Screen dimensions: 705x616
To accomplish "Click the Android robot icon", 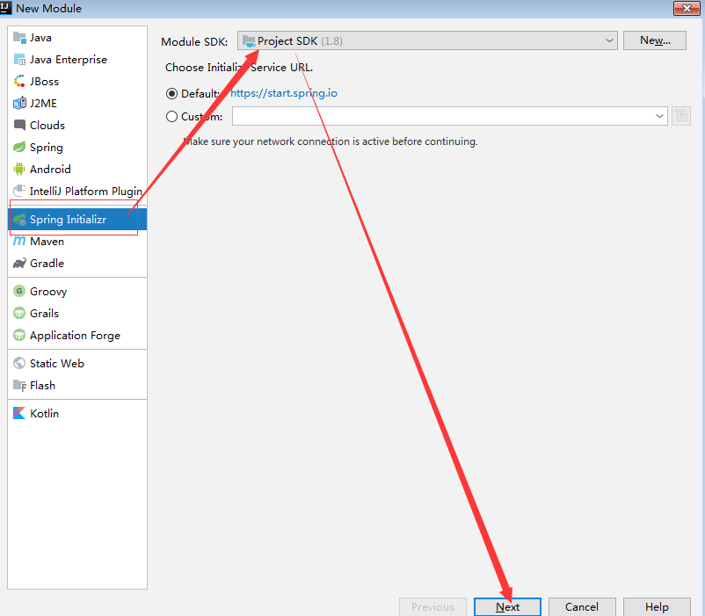I will pos(19,169).
